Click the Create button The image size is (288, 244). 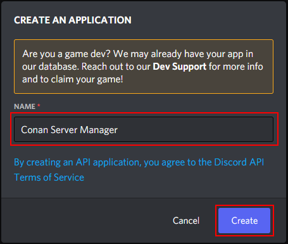(x=244, y=221)
